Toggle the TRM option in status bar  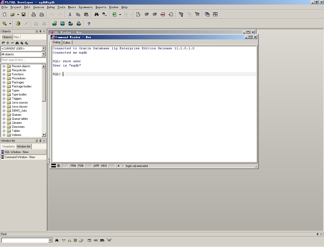click(73, 166)
